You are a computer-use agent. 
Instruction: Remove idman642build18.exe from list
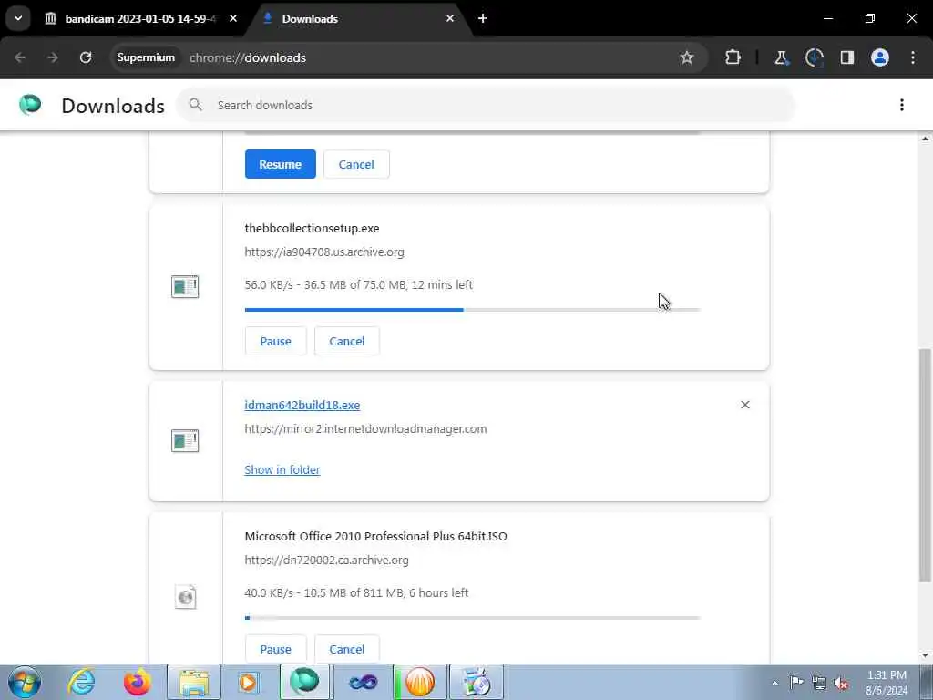pyautogui.click(x=745, y=405)
